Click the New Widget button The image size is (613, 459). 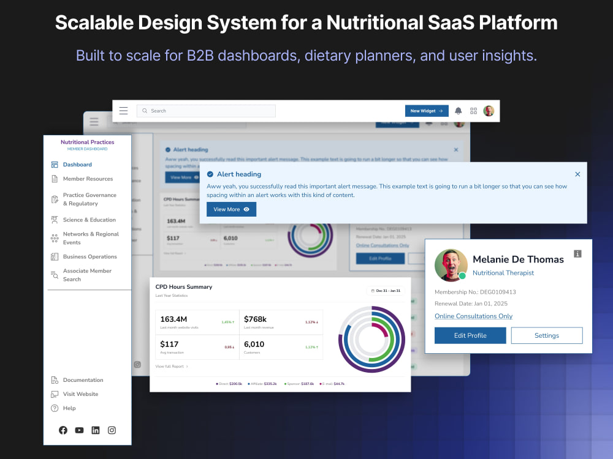click(427, 111)
